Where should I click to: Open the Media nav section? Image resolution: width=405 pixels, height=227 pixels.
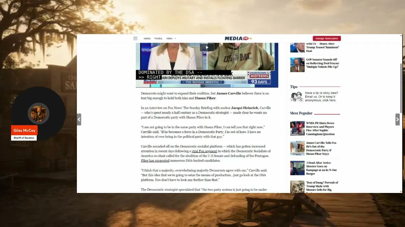click(x=147, y=38)
